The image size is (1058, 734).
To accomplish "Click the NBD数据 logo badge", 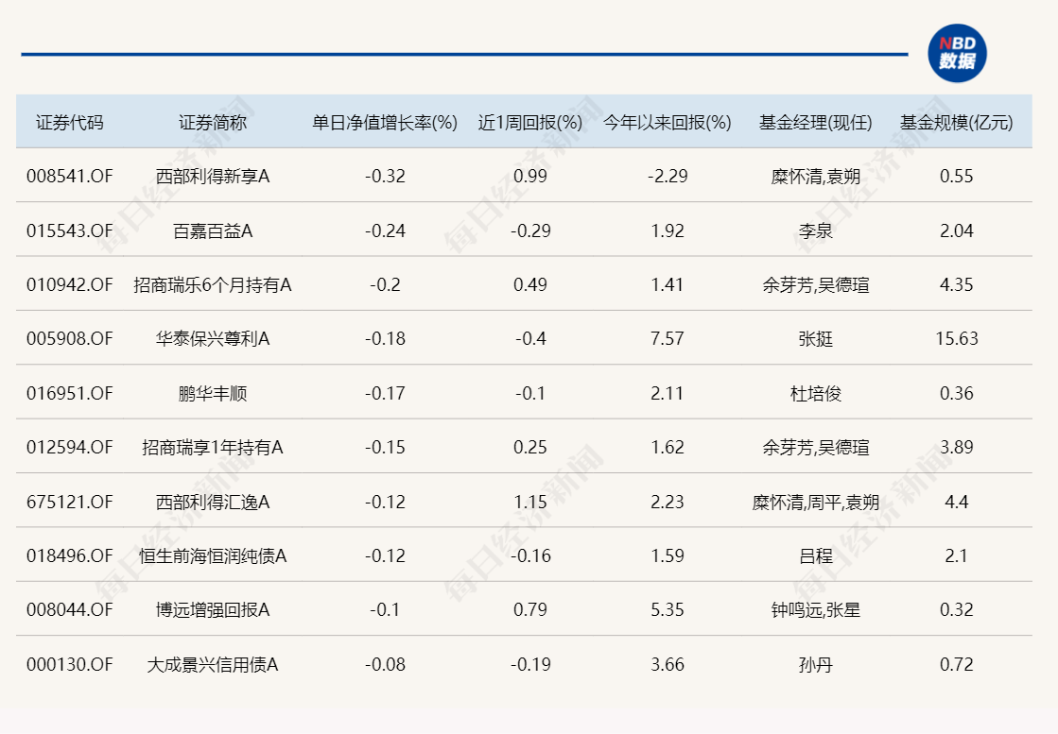I will click(x=957, y=54).
